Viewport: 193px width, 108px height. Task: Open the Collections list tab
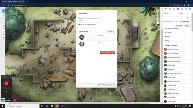[x=186, y=9]
